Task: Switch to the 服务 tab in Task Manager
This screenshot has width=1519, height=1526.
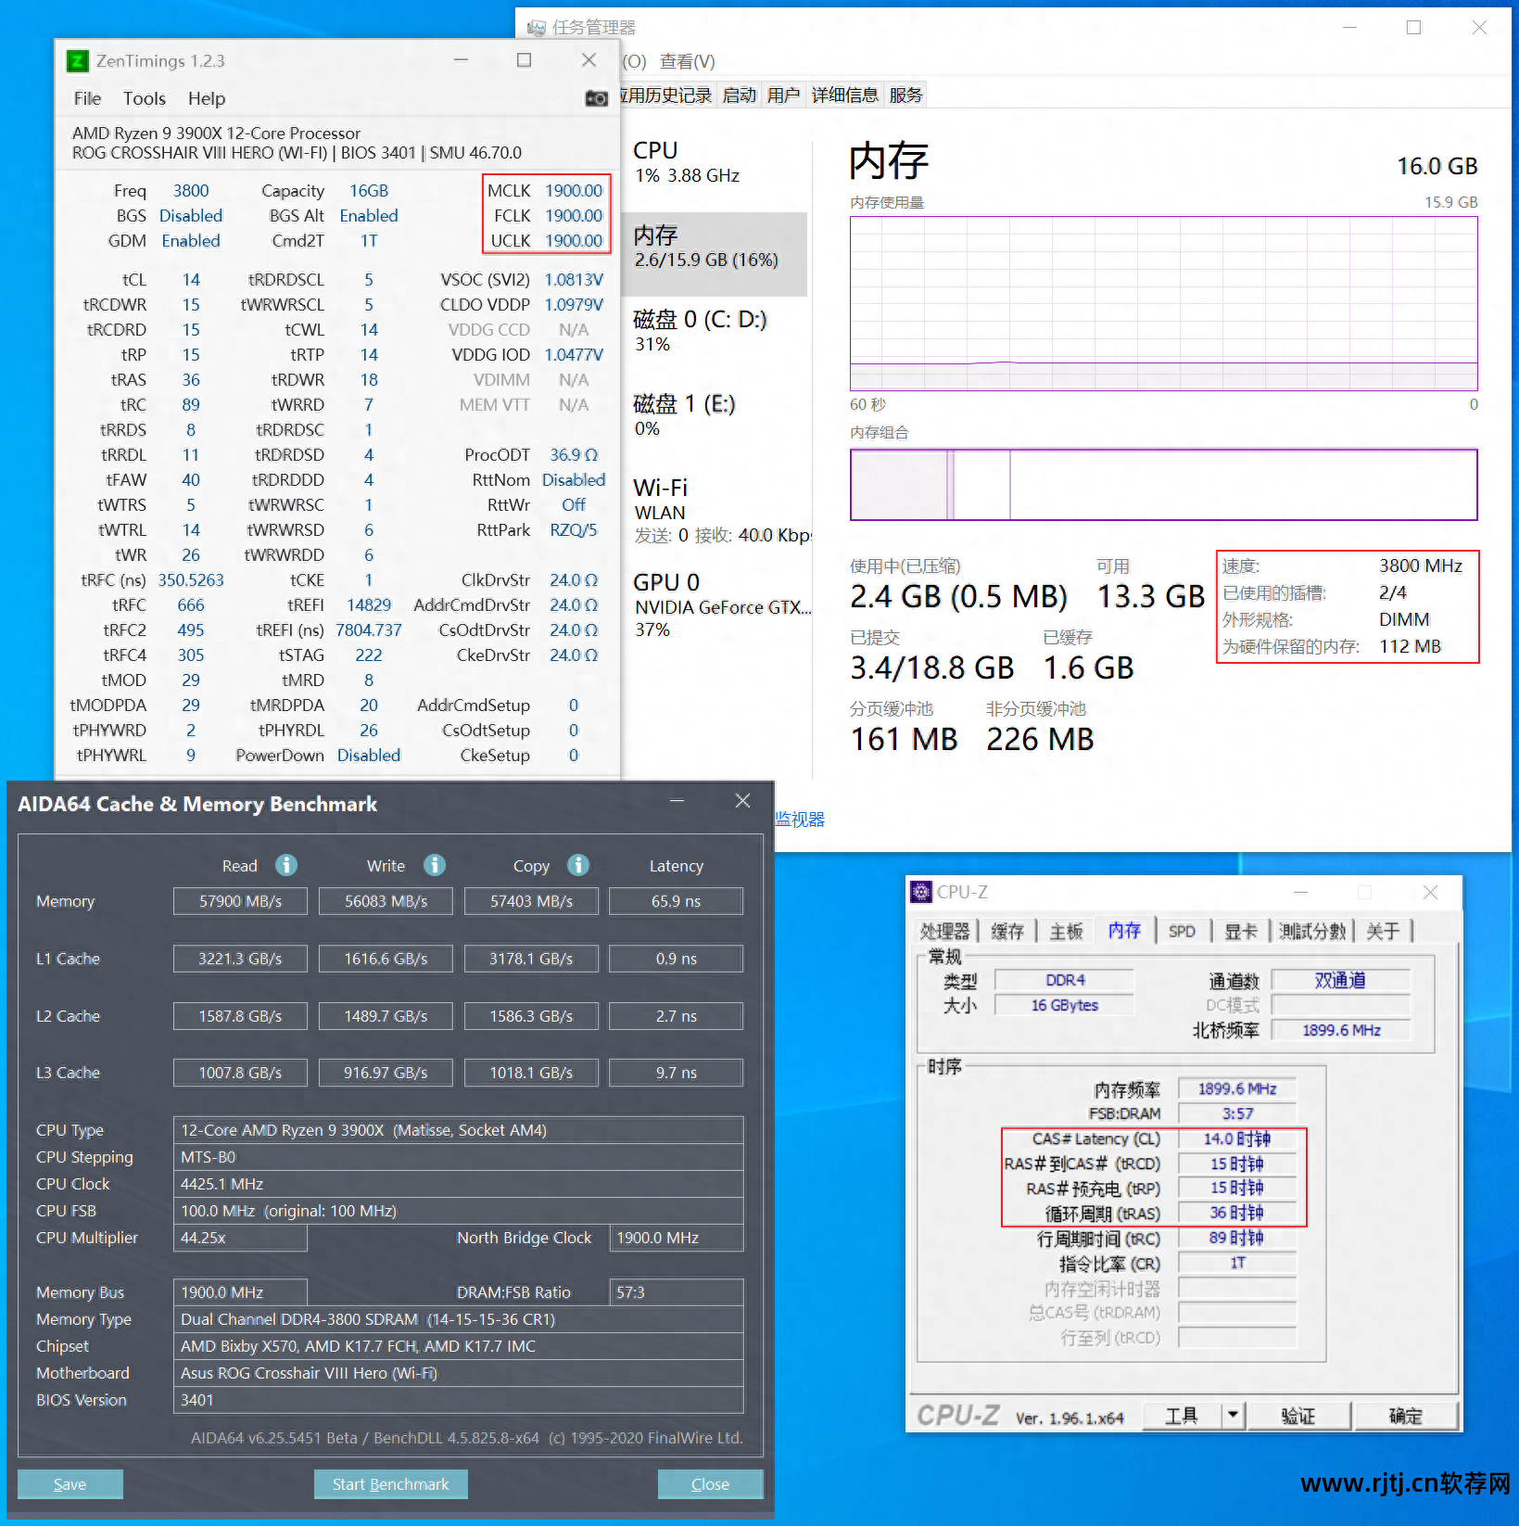Action: click(905, 95)
